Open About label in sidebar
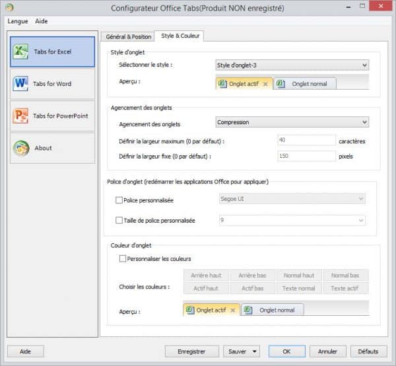This screenshot has width=396, height=366. (x=43, y=148)
